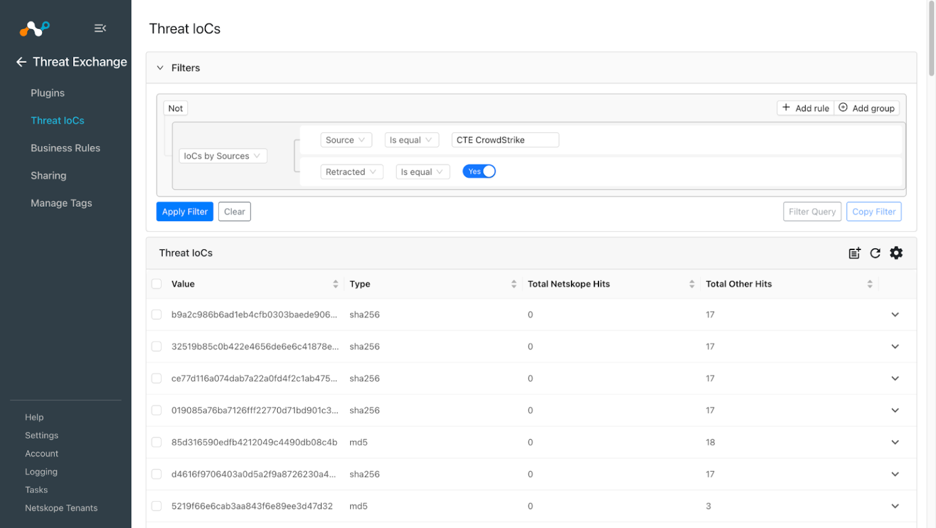The image size is (936, 528).
Task: Click the Netskope logo in the sidebar
Action: click(34, 27)
